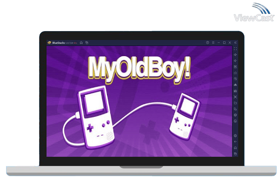Image resolution: width=280 pixels, height=192 pixels.
Task: Open the game controls keyboard icon
Action: pyautogui.click(x=235, y=73)
